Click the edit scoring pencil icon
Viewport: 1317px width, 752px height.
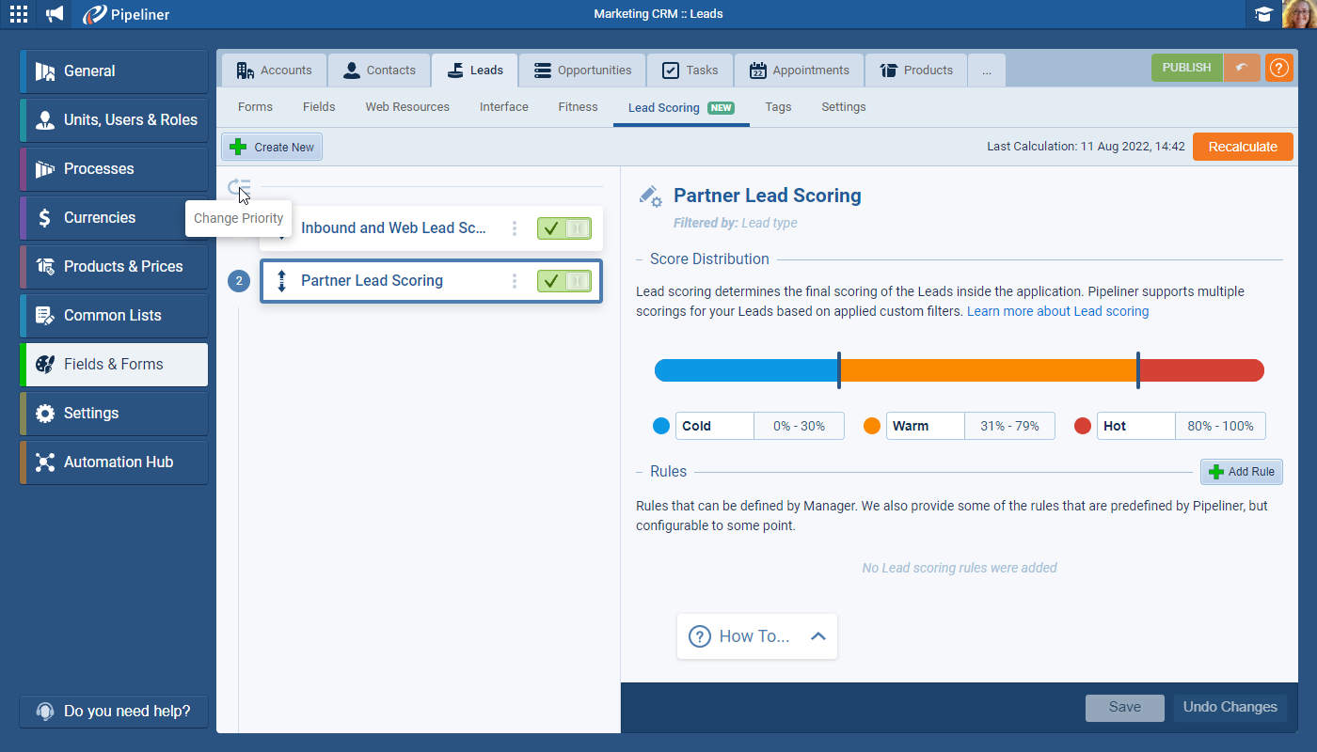[x=650, y=196]
